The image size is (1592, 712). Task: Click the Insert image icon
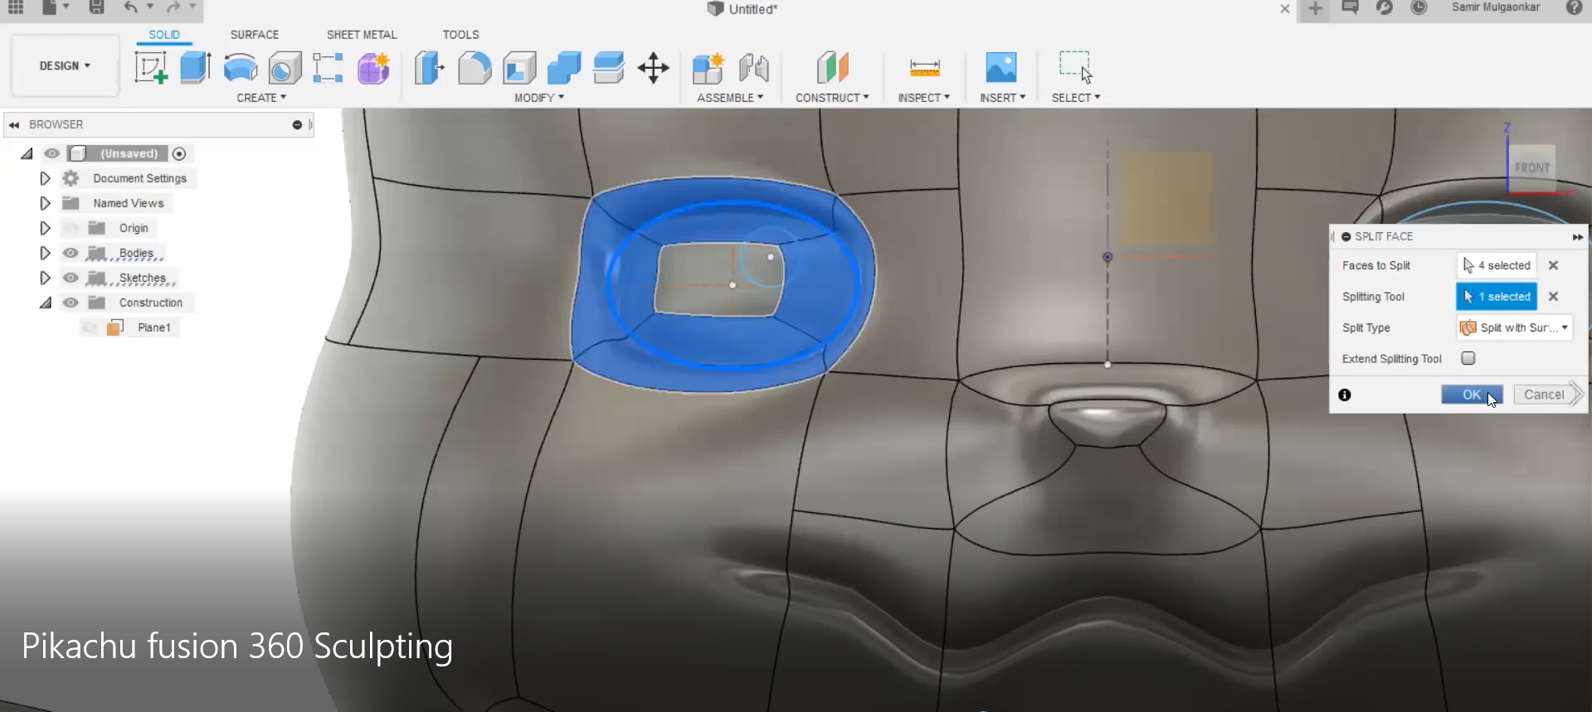[x=1001, y=67]
